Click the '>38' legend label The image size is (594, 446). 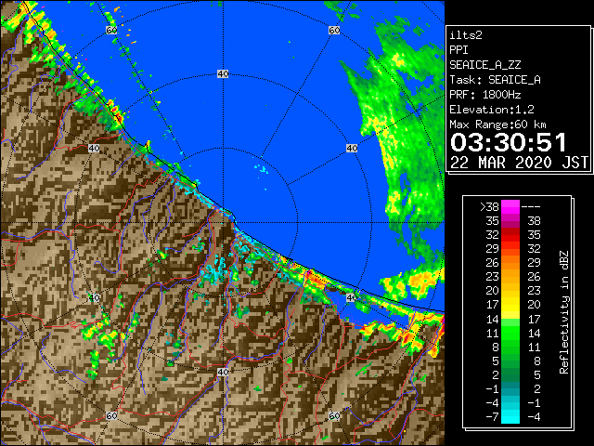pos(489,207)
